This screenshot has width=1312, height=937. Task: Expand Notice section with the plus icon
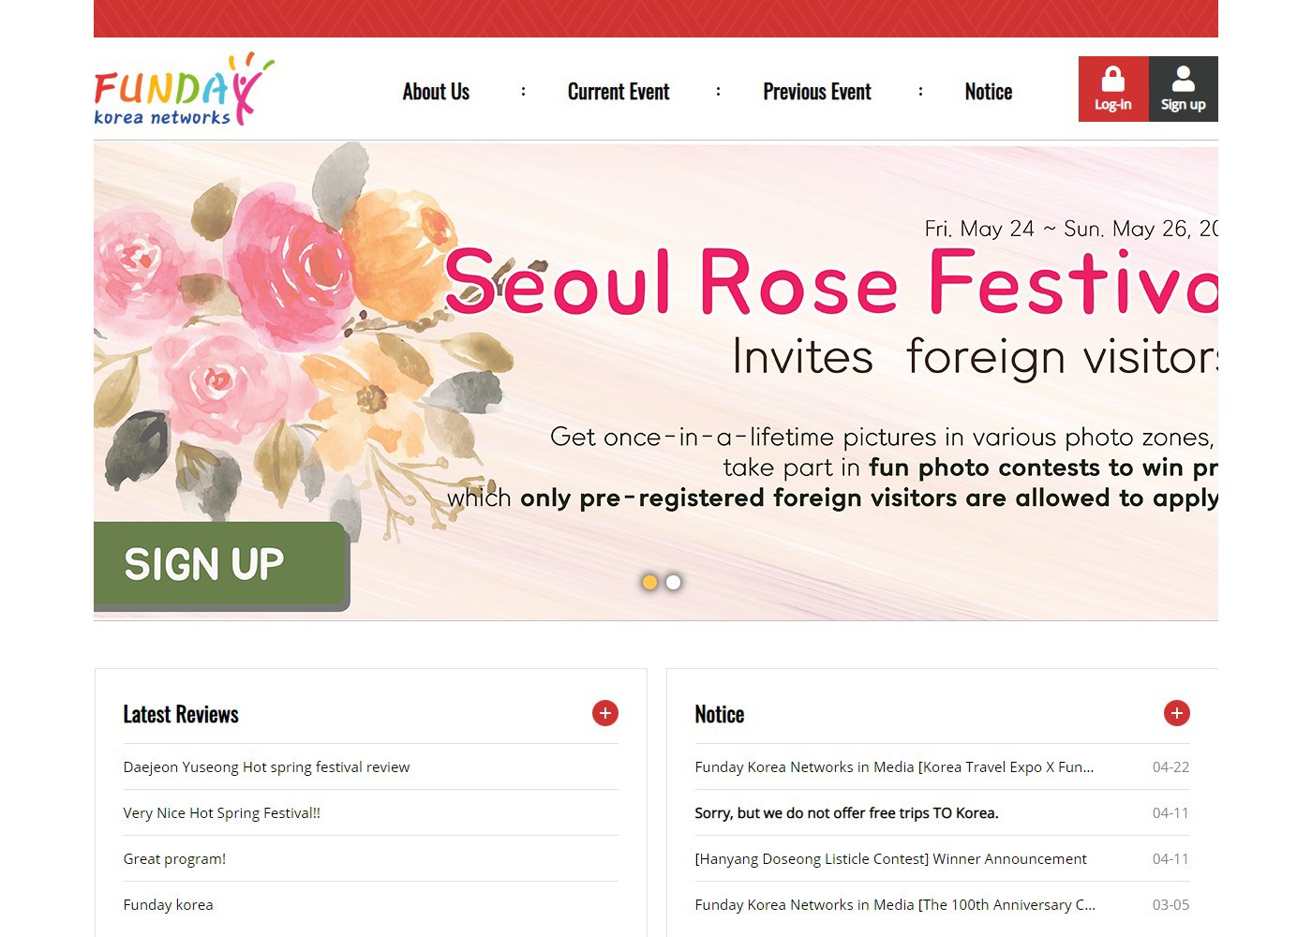[x=1177, y=713]
